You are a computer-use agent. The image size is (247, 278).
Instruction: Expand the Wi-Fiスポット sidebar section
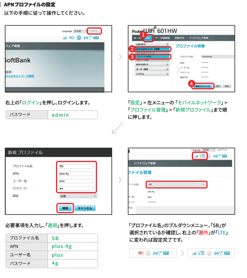click(x=152, y=64)
